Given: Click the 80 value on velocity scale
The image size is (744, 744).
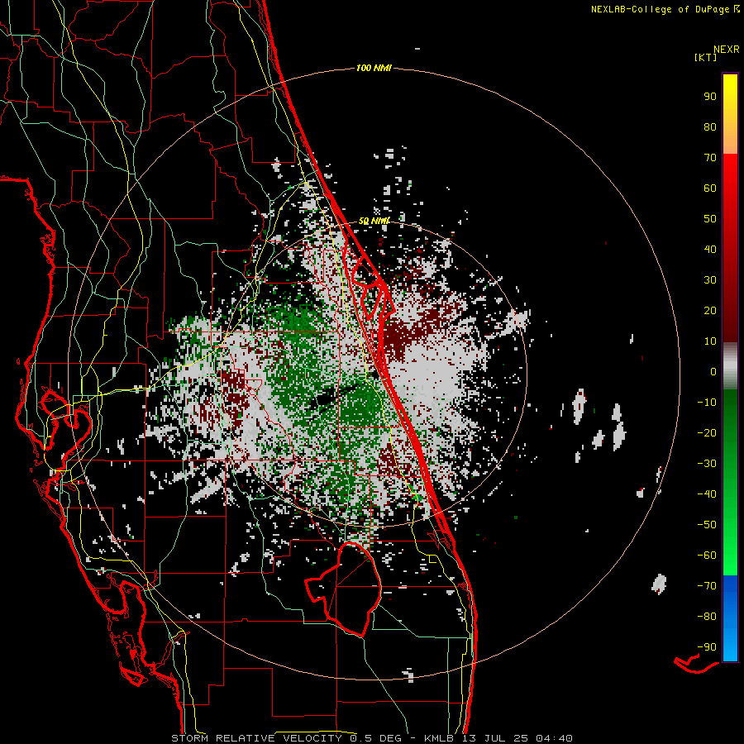Looking at the screenshot, I should point(710,126).
